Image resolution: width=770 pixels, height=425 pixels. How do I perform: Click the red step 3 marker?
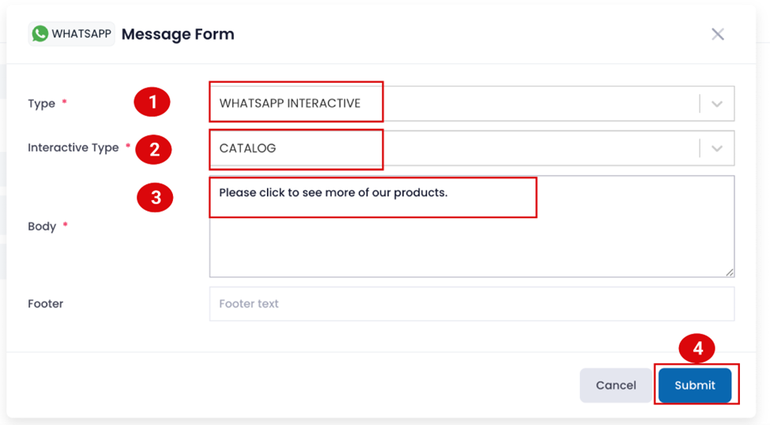(x=156, y=197)
